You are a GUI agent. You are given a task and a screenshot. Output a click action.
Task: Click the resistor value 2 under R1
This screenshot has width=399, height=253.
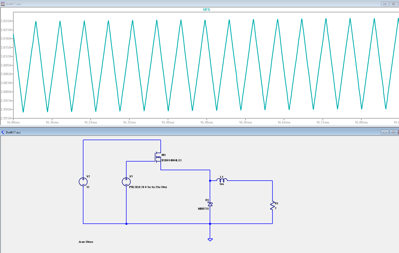coord(276,208)
